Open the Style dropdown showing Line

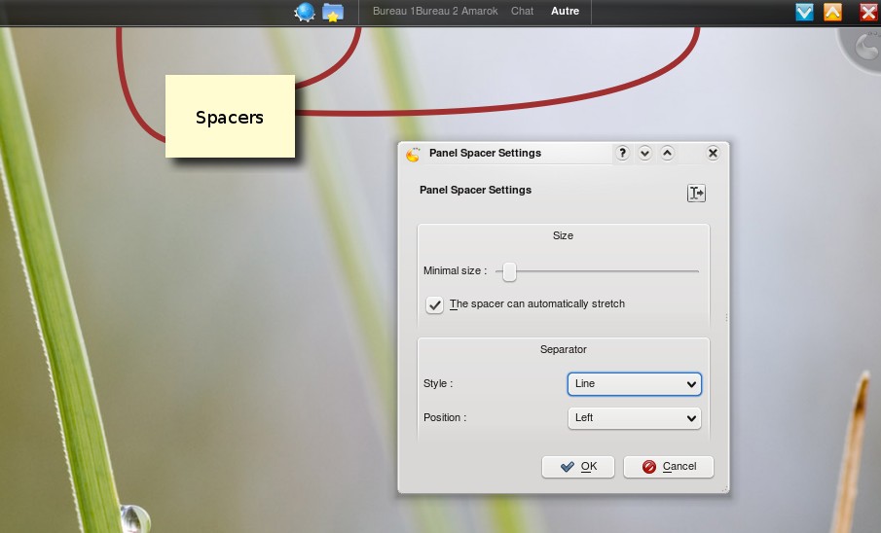[635, 384]
